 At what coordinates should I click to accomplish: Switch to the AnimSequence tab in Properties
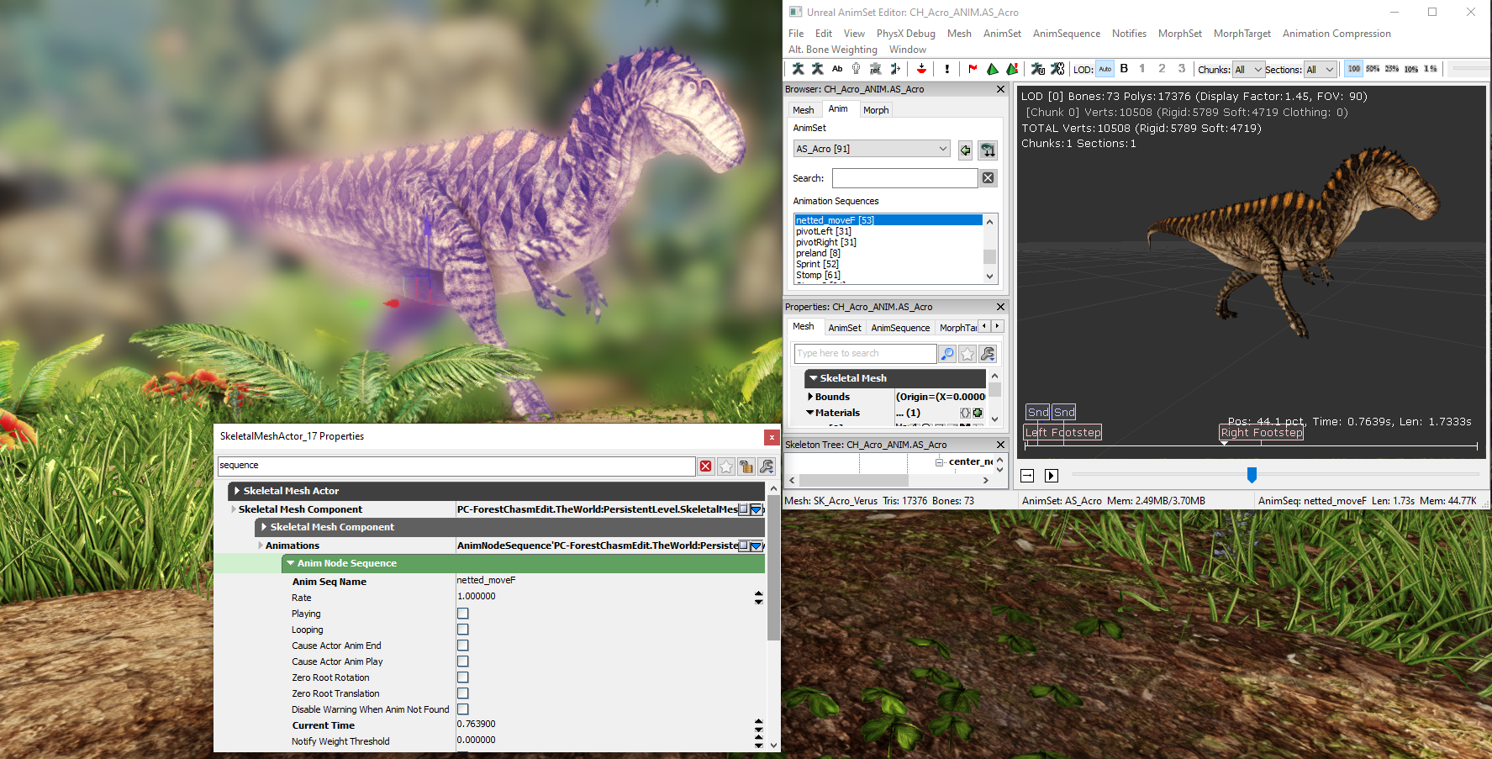(900, 328)
